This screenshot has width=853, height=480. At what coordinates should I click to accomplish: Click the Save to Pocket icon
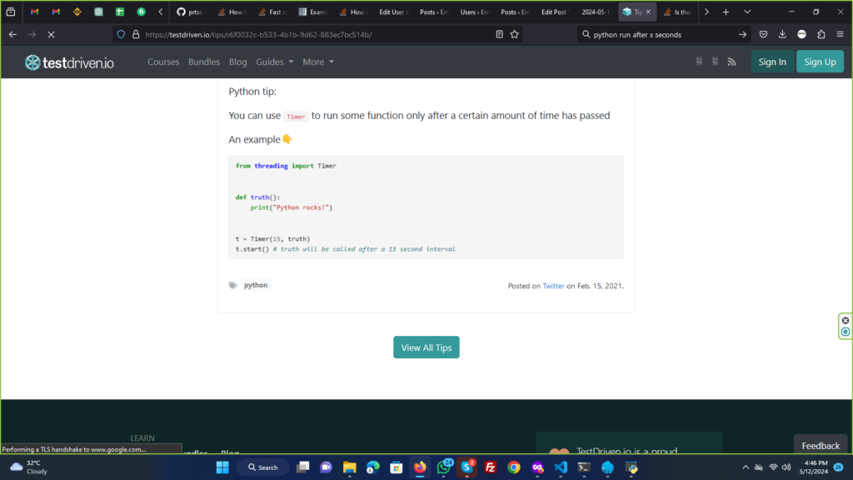tap(763, 34)
